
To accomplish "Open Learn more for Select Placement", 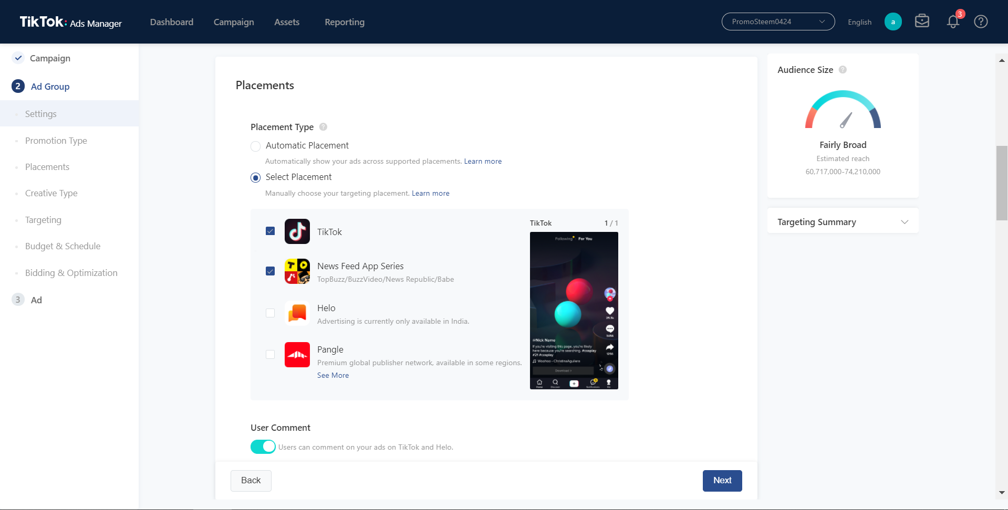I will click(x=431, y=193).
